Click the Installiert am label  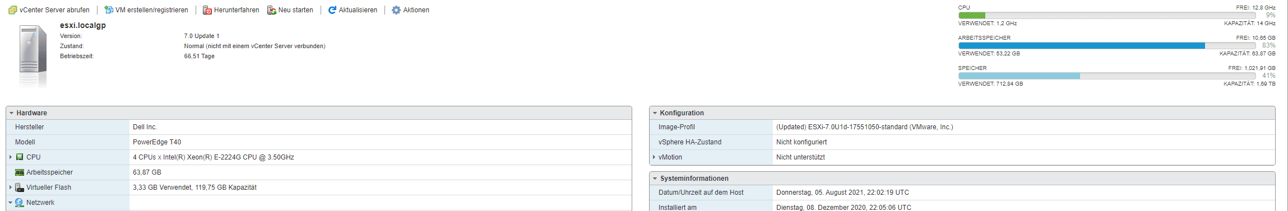(x=678, y=208)
